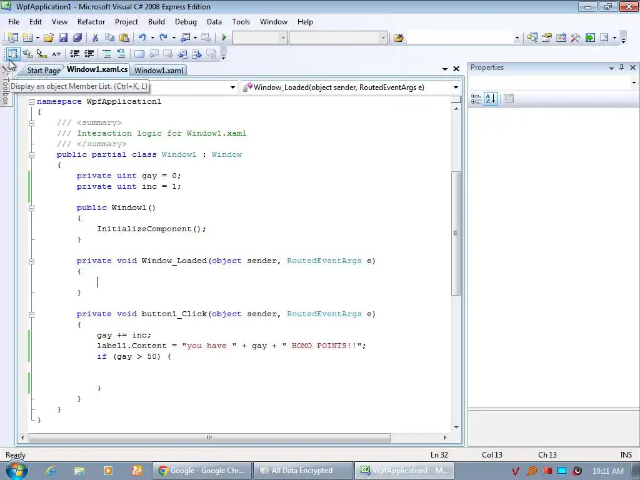Uncomment the selected lines icon
Screen dimensions: 640x480
point(121,54)
